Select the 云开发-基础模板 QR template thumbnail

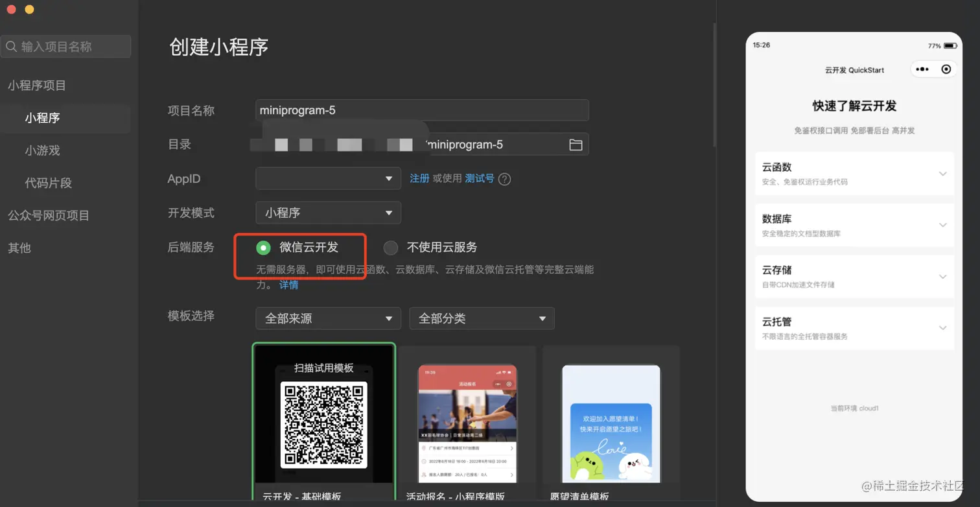click(324, 422)
